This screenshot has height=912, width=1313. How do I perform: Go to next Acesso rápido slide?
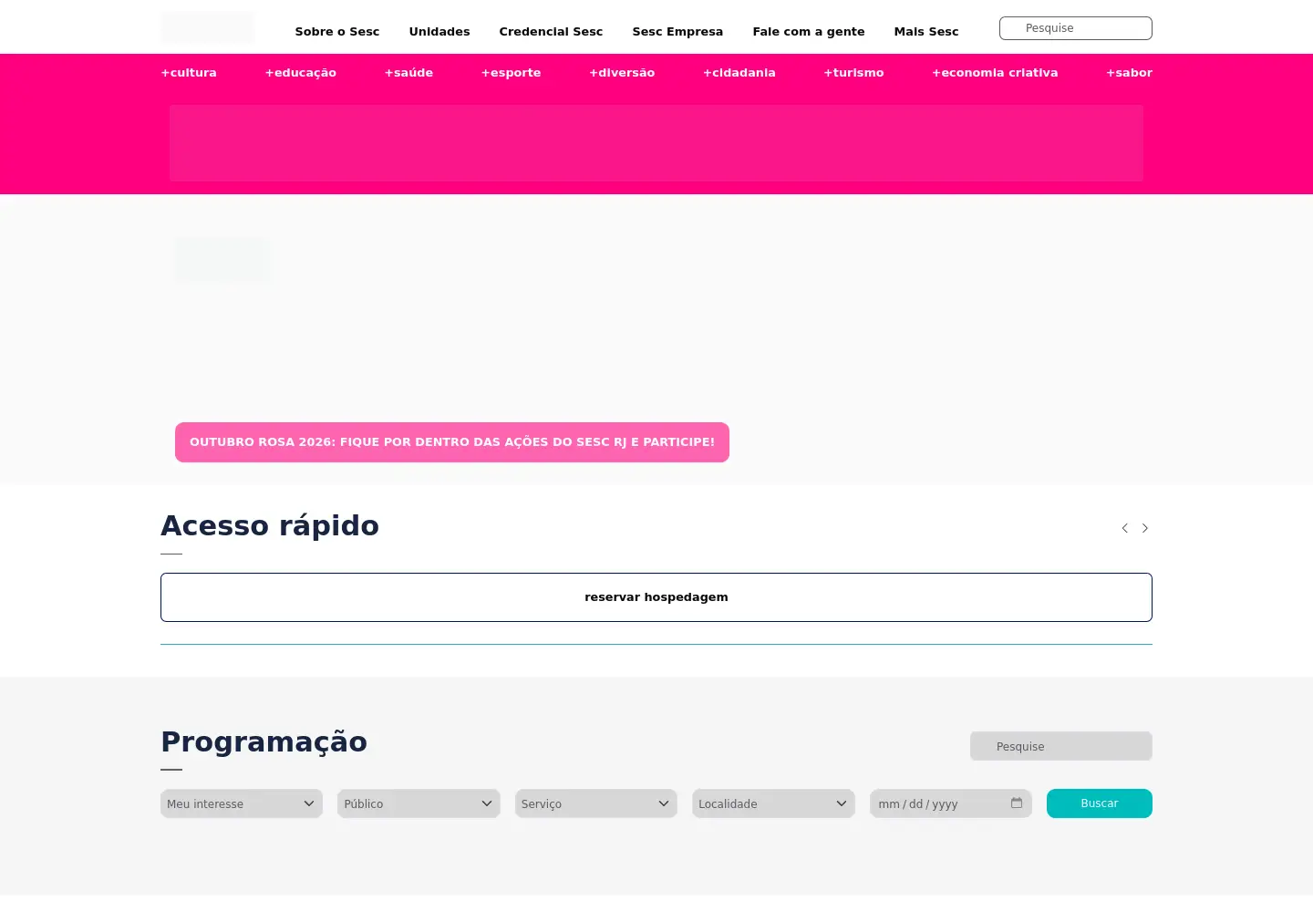pos(1145,528)
